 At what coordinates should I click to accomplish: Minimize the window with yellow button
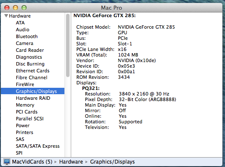click(x=15, y=8)
